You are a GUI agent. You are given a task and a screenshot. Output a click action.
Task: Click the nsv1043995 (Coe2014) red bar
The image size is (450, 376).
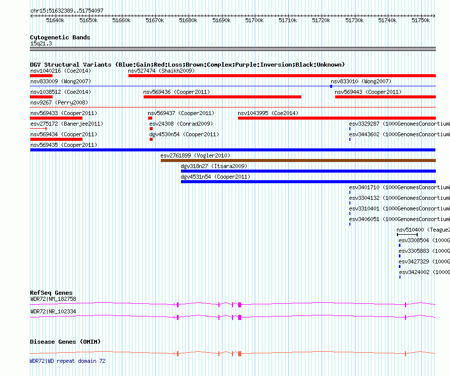[337, 118]
